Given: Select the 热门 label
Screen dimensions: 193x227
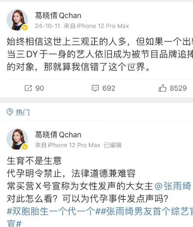Looking at the screenshot, I should point(23,112).
